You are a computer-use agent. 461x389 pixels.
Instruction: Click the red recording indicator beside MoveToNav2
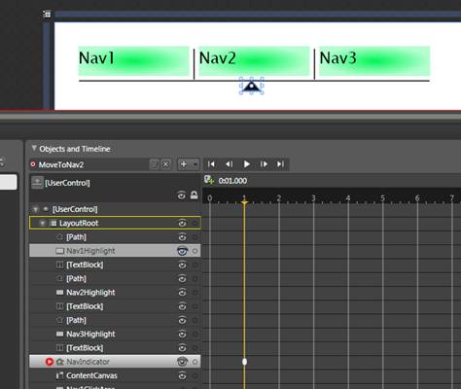point(33,164)
